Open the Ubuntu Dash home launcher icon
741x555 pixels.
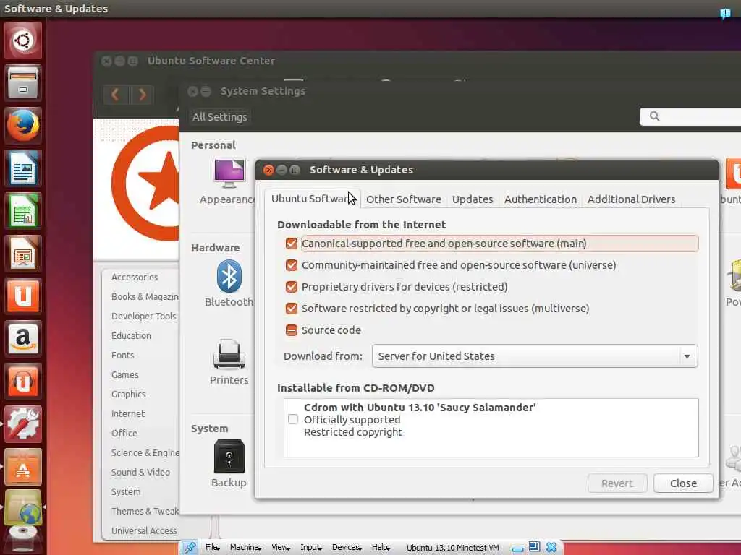[x=22, y=40]
